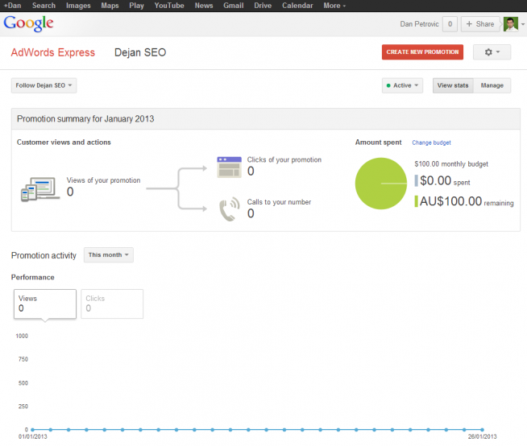Viewport: 527px width, 446px height.
Task: Select the Views performance card
Action: point(45,304)
